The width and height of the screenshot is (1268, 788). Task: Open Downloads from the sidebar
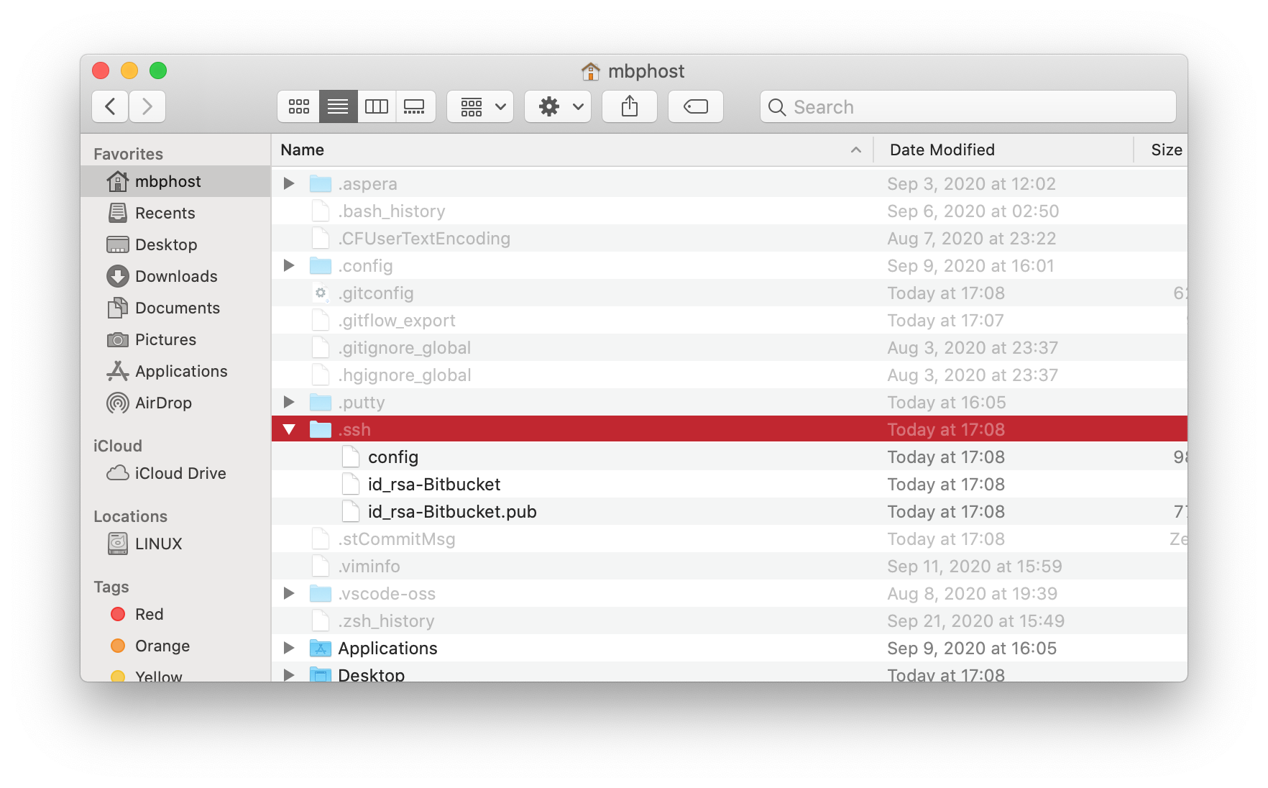(175, 276)
